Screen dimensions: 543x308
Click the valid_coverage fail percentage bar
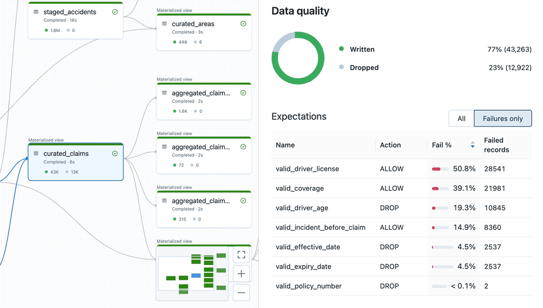click(440, 188)
